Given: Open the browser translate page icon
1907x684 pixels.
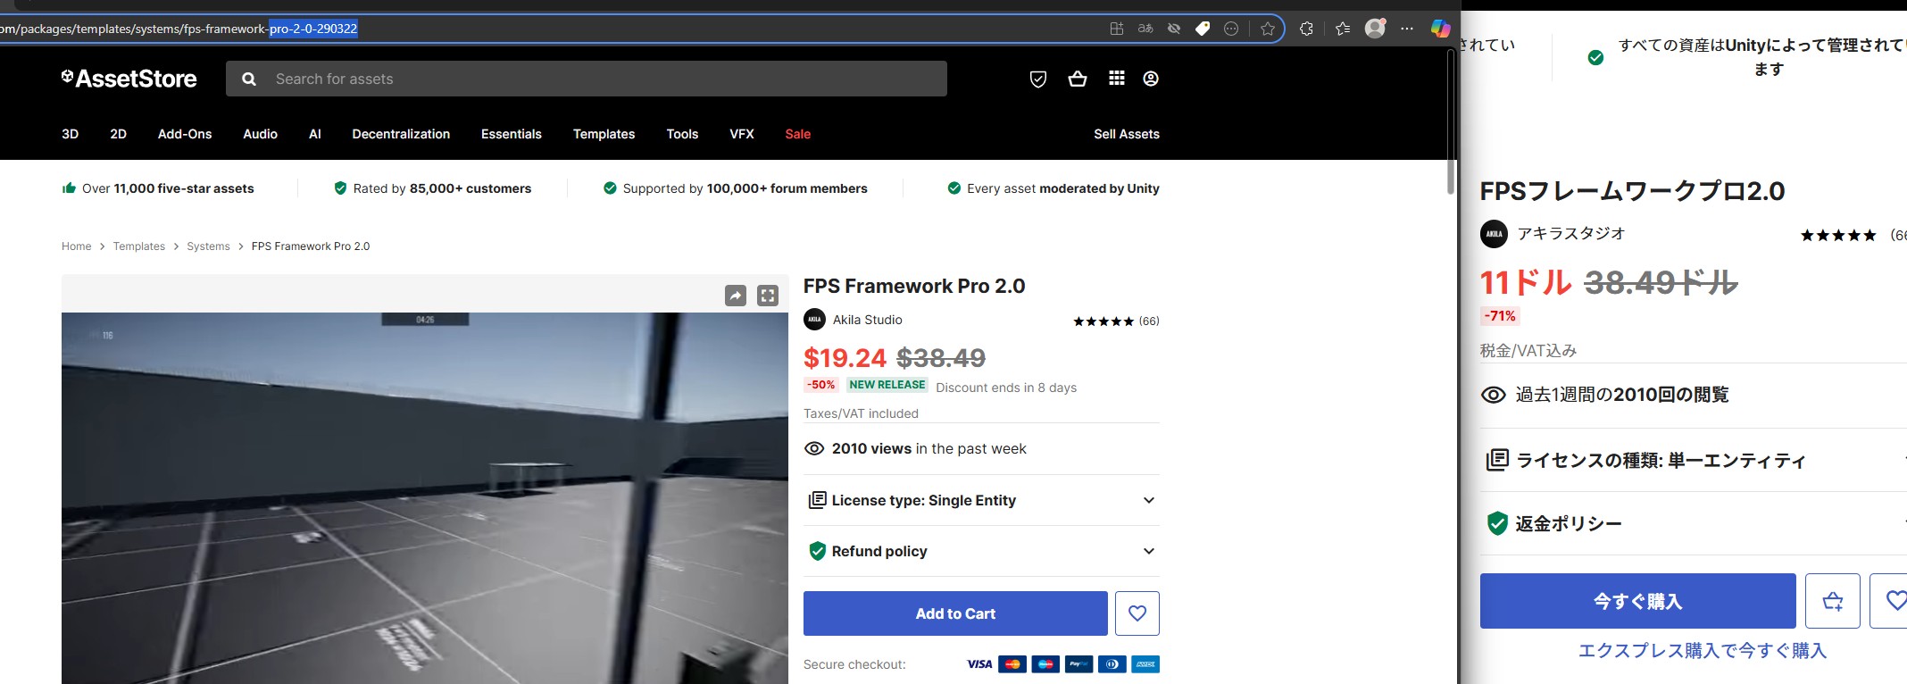Looking at the screenshot, I should 1145,29.
